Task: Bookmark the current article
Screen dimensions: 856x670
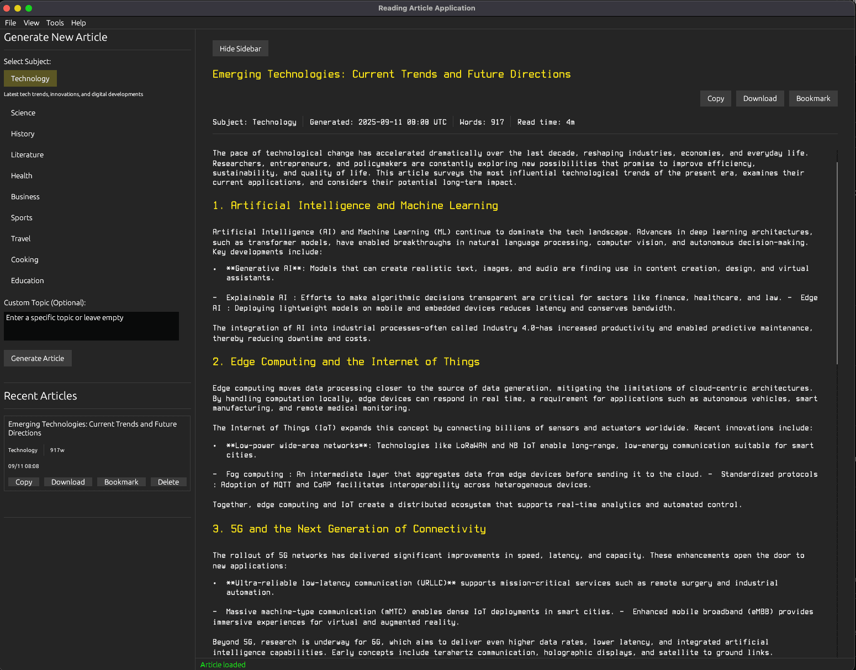Action: (x=812, y=98)
